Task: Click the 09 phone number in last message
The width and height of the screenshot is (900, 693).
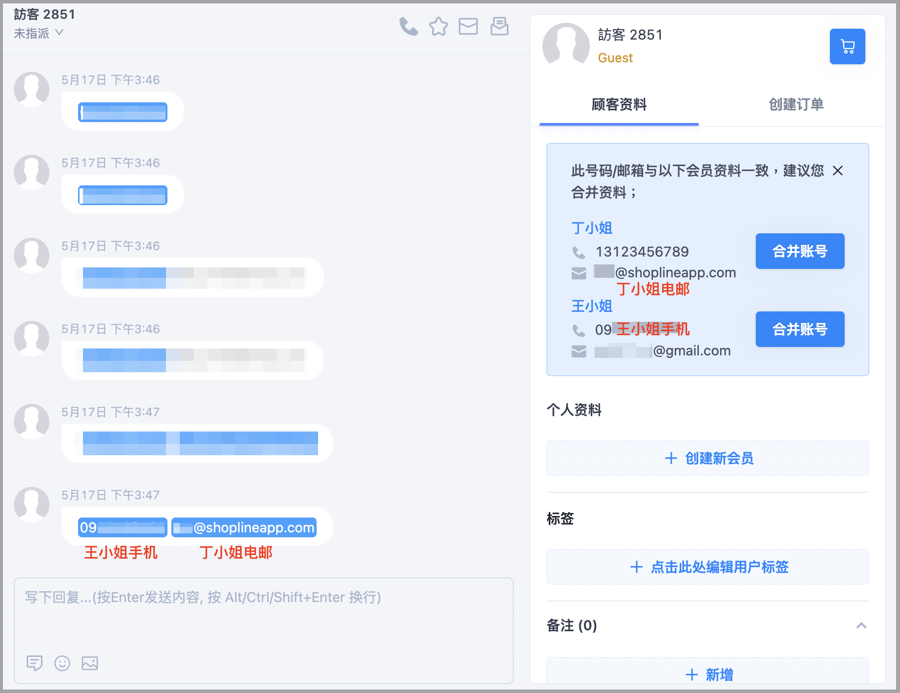Action: click(123, 527)
